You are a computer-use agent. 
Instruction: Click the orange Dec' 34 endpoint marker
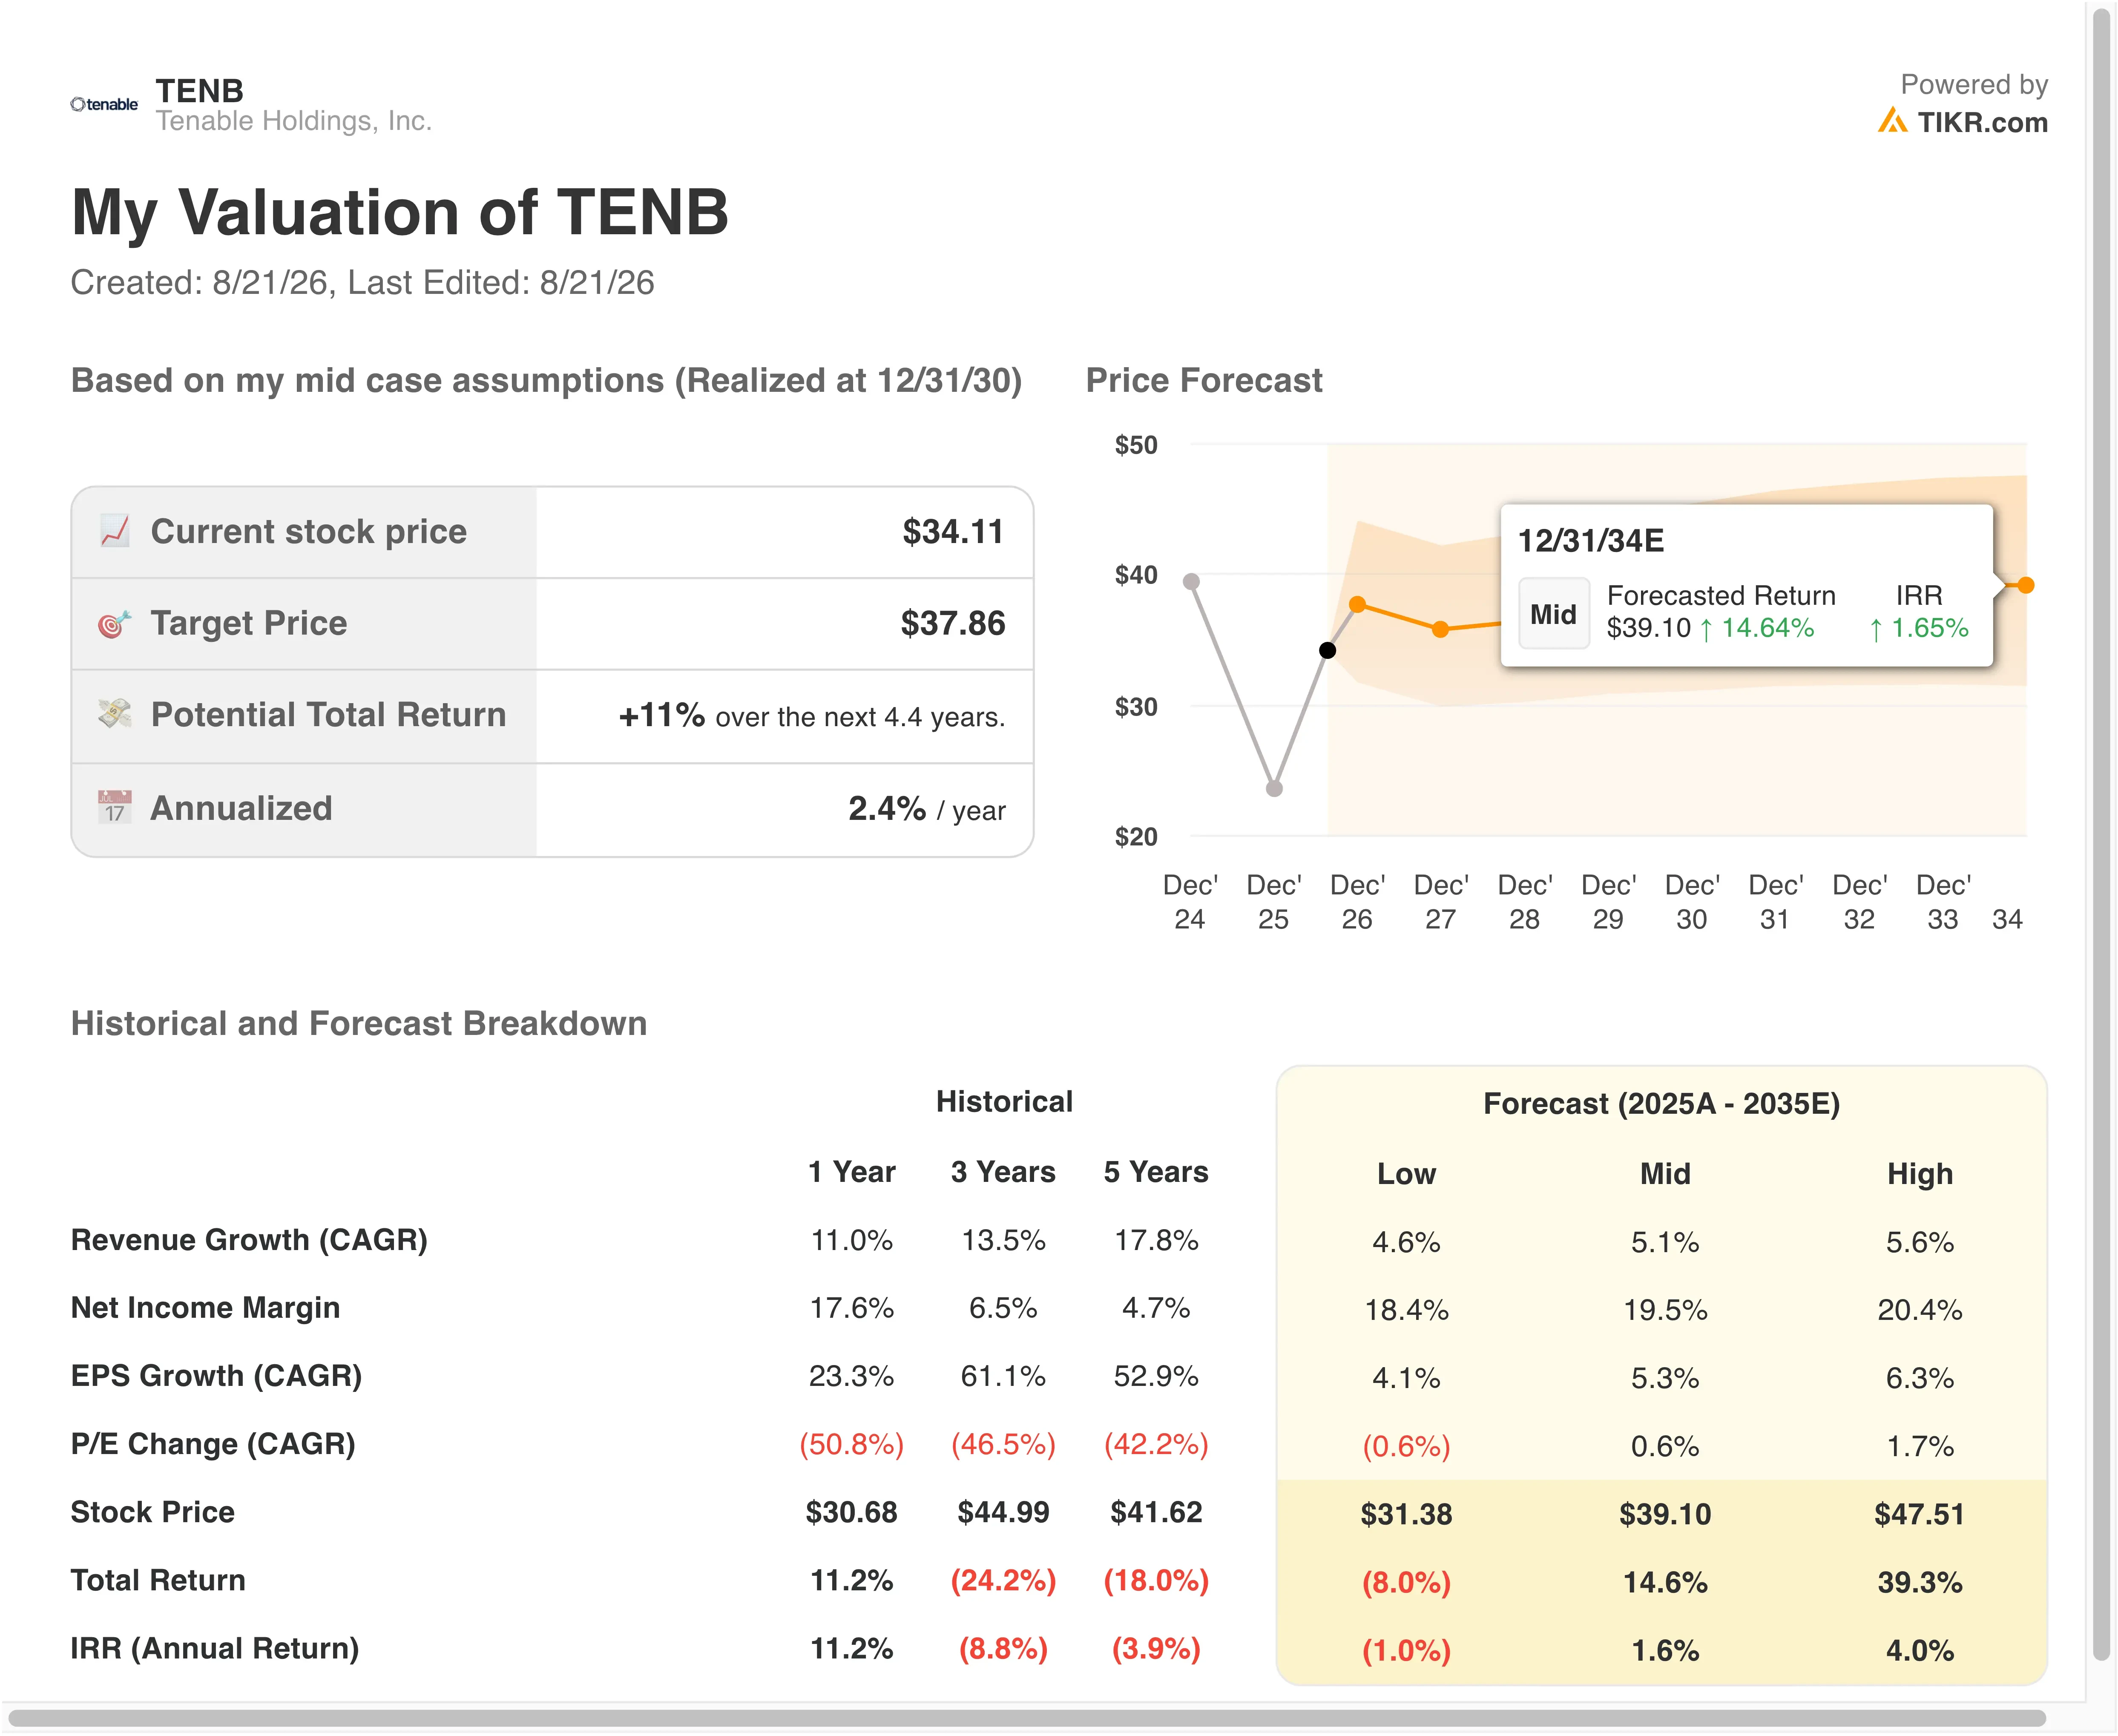(2025, 585)
